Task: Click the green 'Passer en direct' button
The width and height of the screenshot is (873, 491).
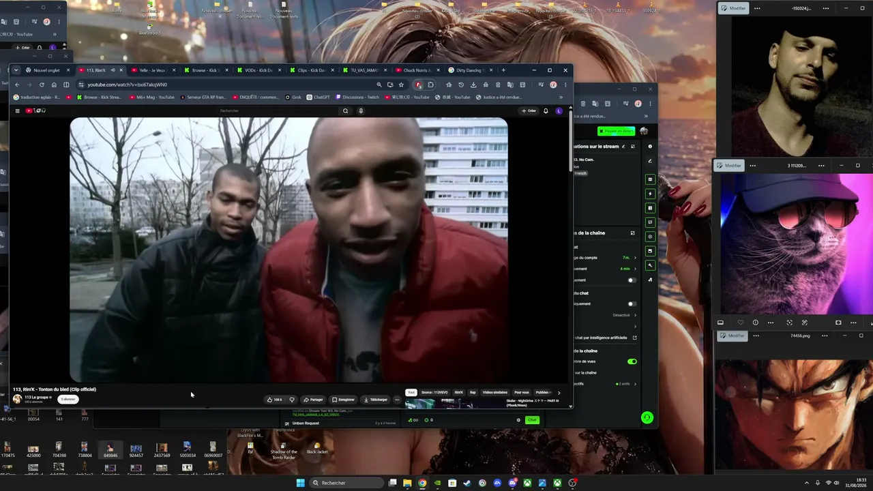Action: click(616, 131)
